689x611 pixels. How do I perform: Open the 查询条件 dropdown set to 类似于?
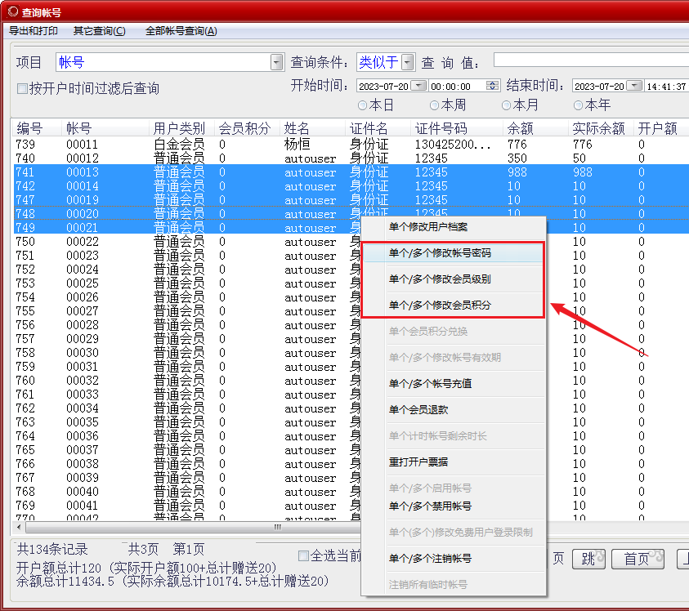[x=407, y=63]
